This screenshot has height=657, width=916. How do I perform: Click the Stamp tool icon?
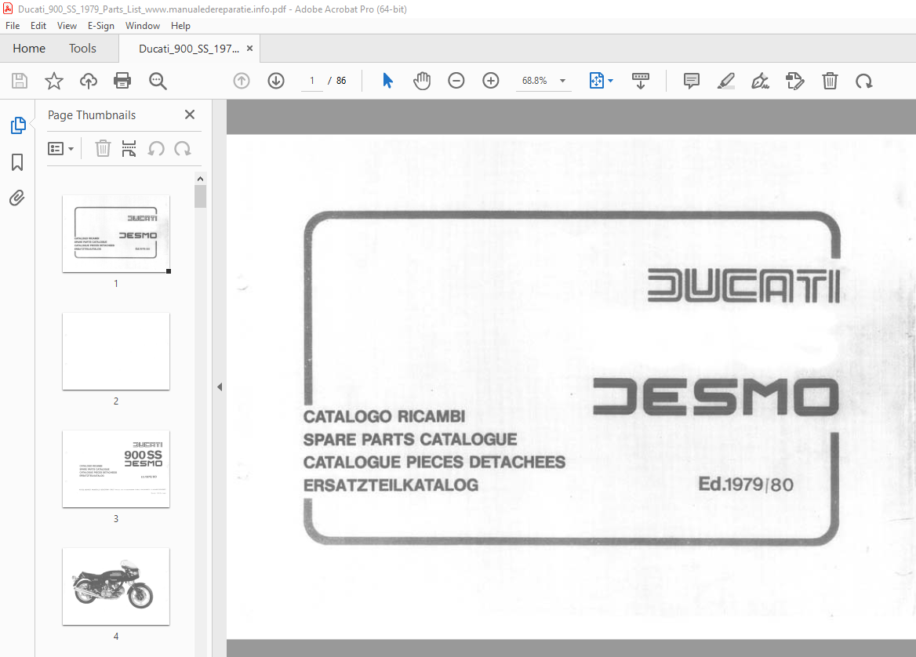[x=794, y=81]
